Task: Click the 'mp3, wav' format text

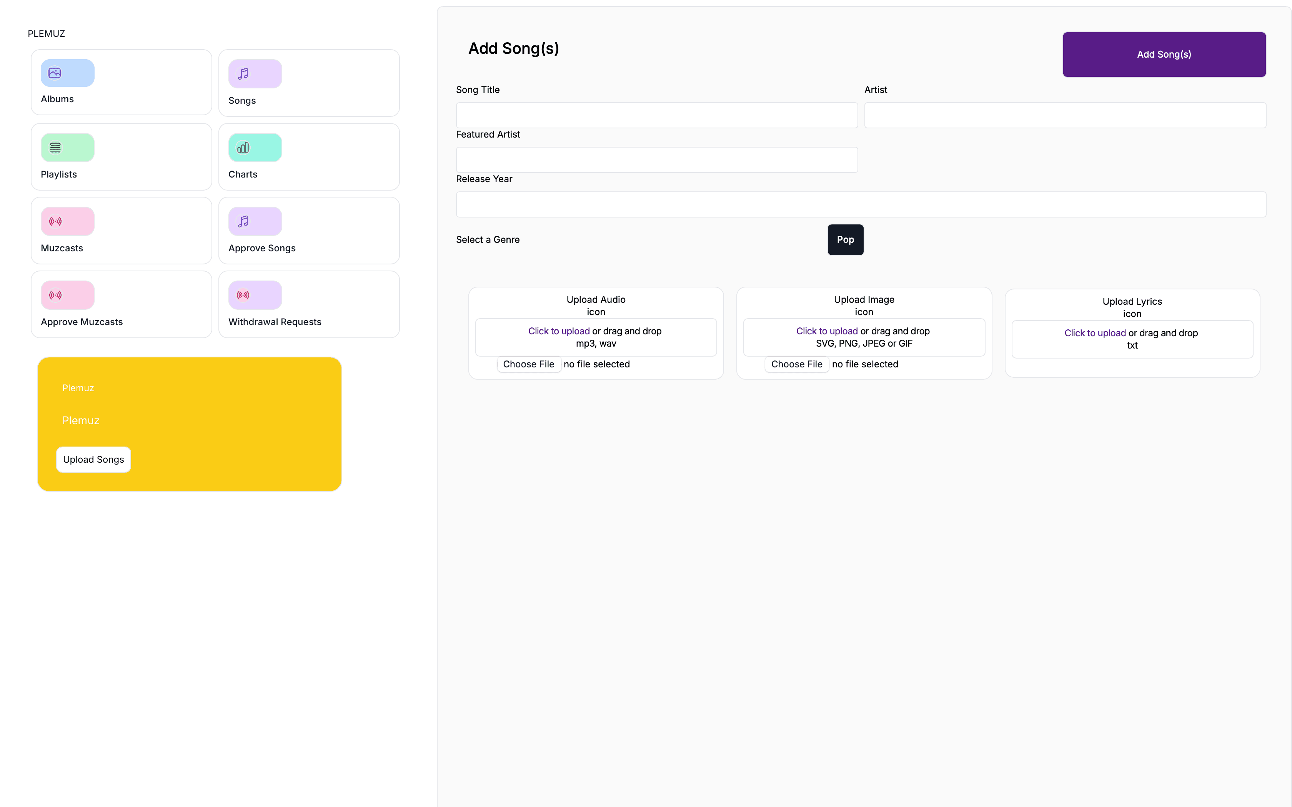Action: coord(596,344)
